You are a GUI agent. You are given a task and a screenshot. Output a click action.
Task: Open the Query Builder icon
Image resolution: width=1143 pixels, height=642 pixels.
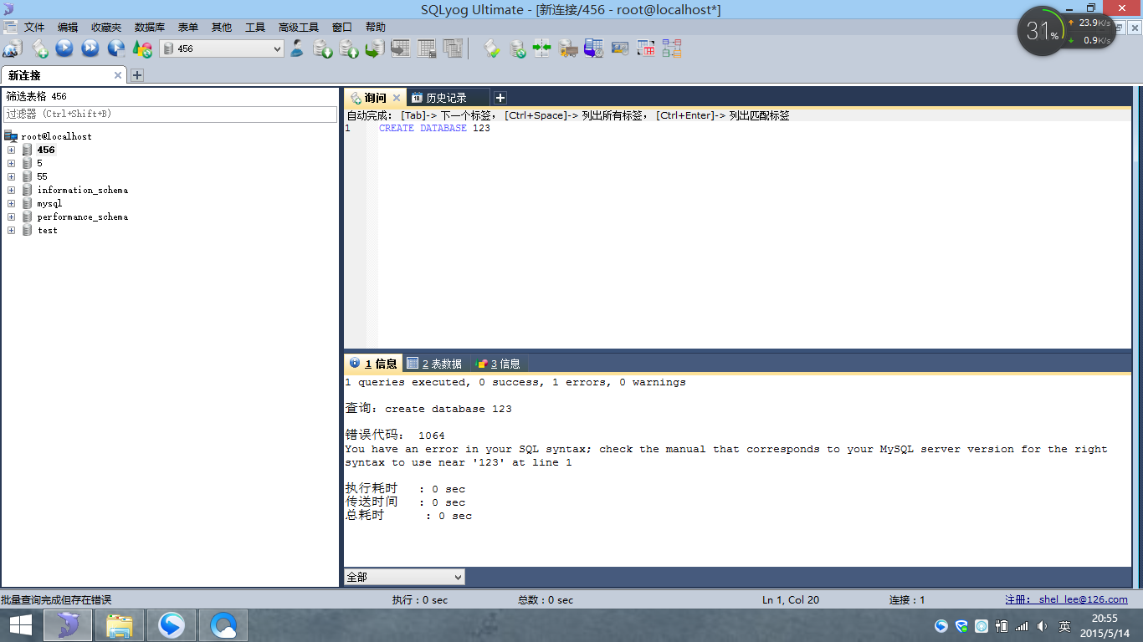[x=646, y=48]
